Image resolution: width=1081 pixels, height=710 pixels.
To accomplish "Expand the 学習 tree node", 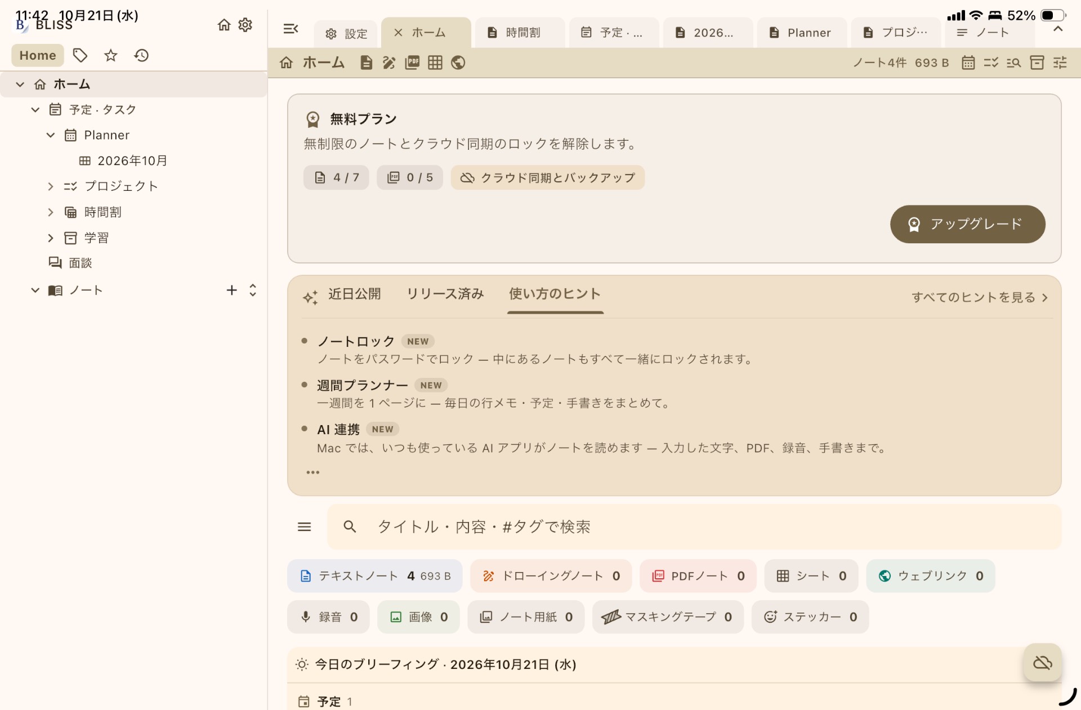I will tap(51, 238).
